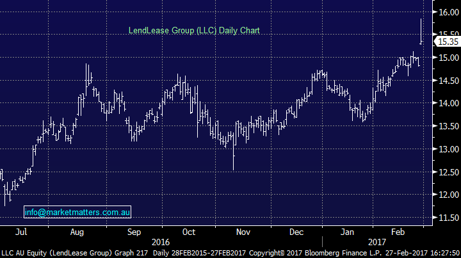Viewport: 461px width, 258px height.
Task: Click the Graph 217 footer label
Action: coord(131,253)
